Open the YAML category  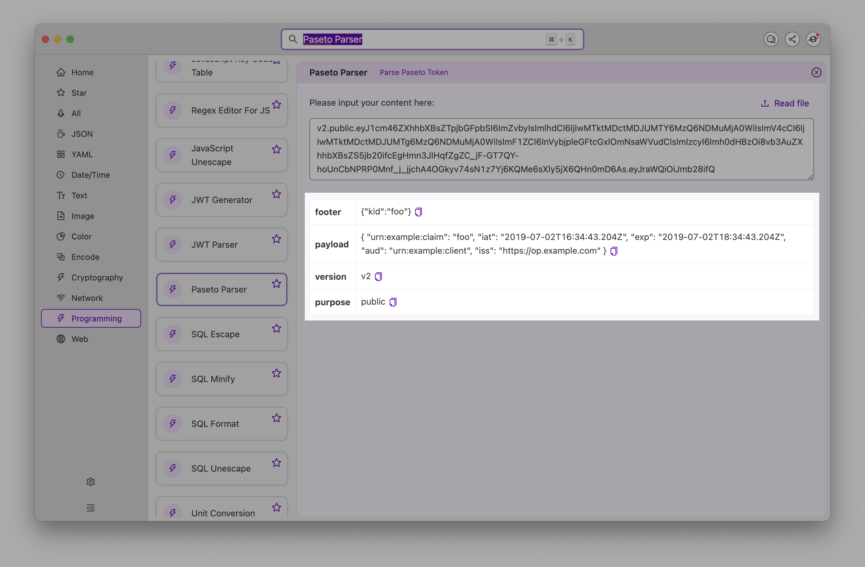91,154
